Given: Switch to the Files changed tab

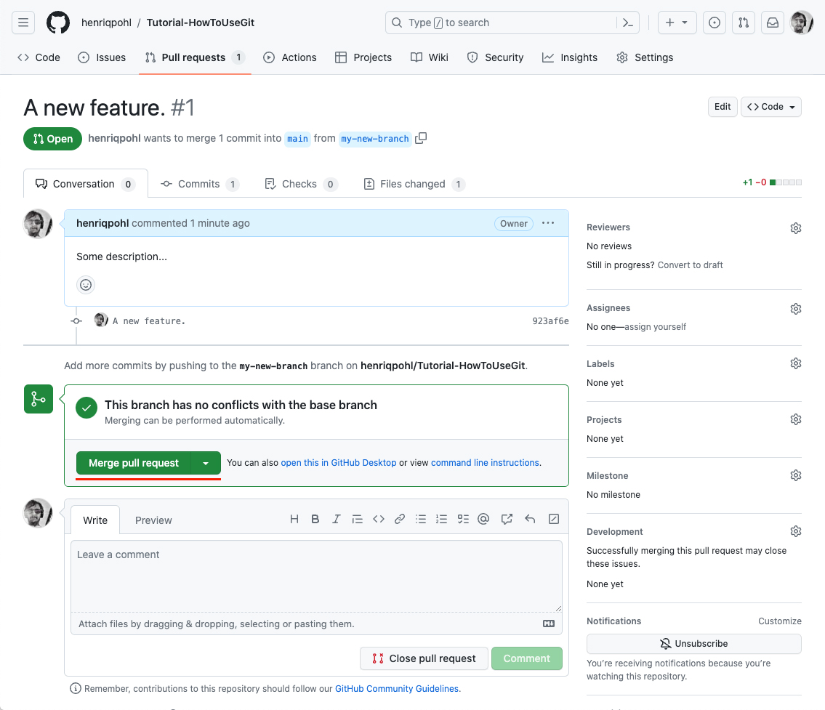Looking at the screenshot, I should pos(414,184).
